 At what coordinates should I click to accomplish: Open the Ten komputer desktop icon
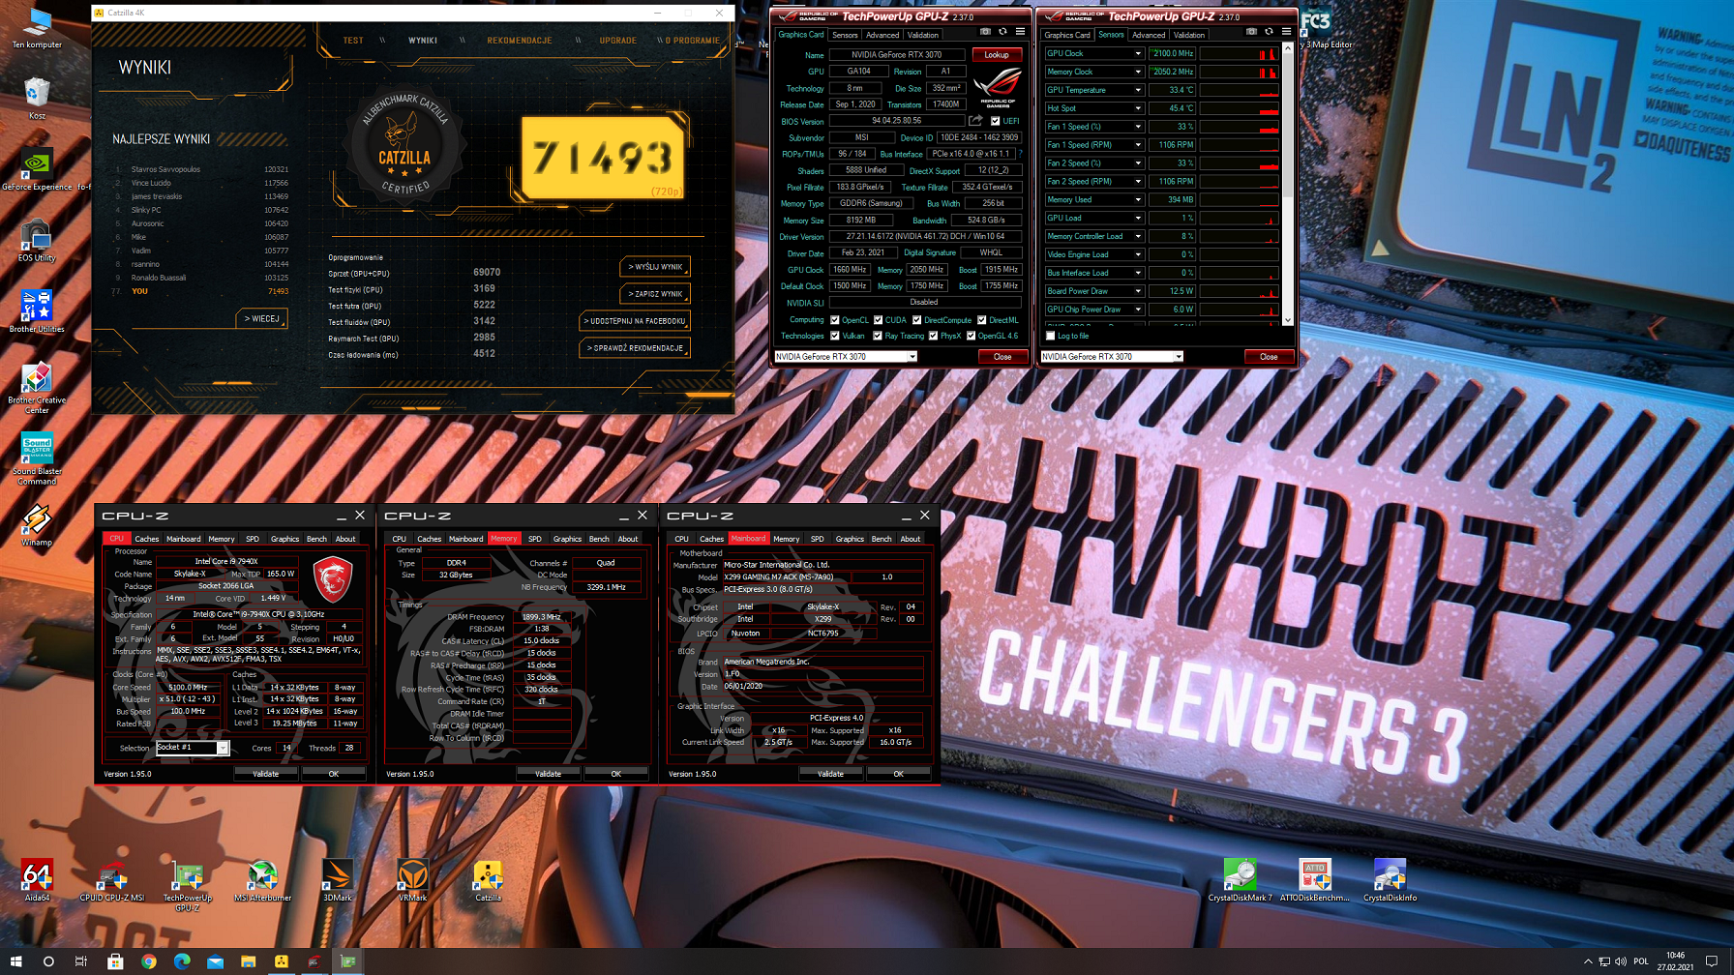[37, 28]
